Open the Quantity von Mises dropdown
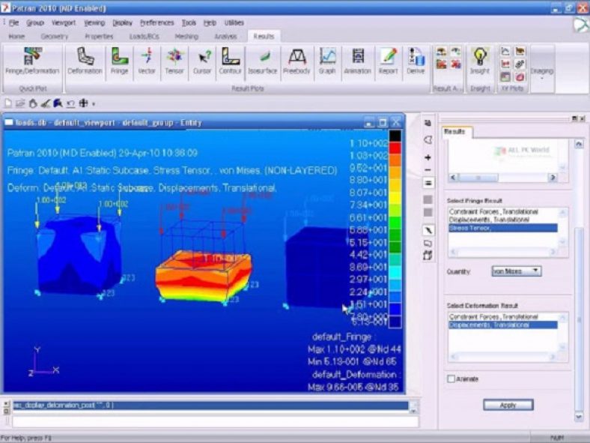The image size is (590, 443). click(x=517, y=271)
